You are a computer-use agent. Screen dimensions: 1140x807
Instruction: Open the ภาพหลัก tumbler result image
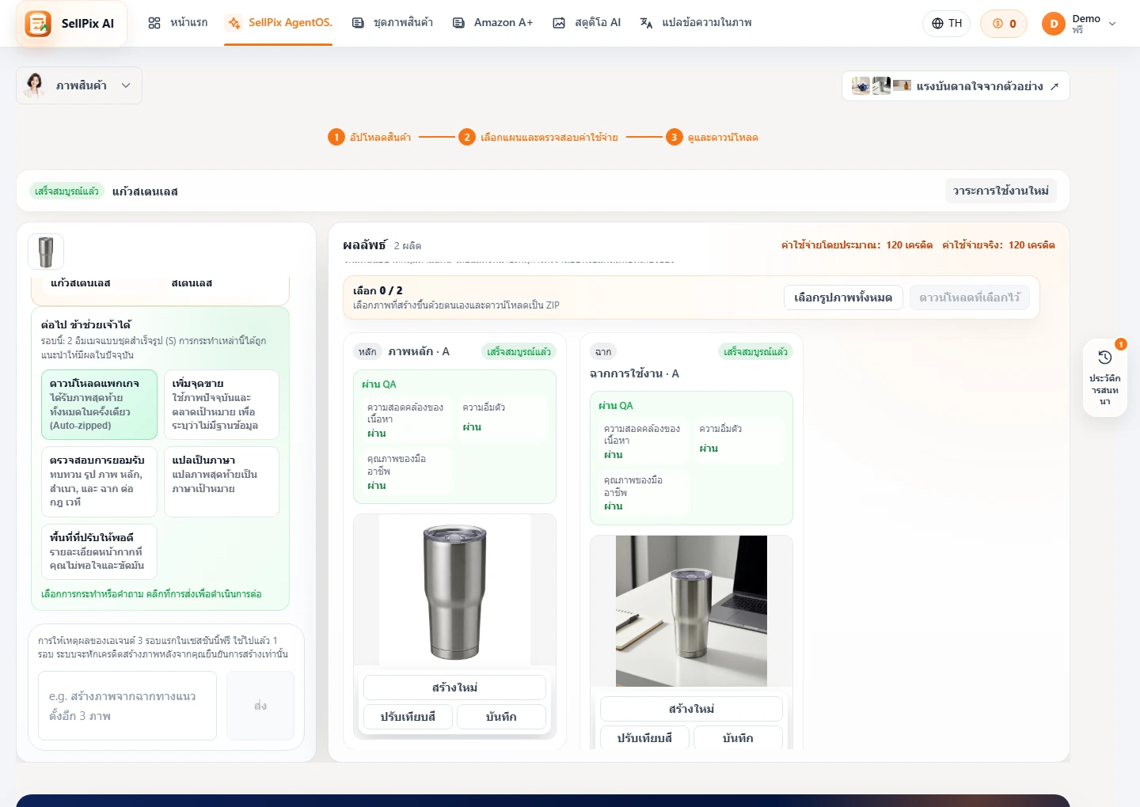click(x=454, y=589)
